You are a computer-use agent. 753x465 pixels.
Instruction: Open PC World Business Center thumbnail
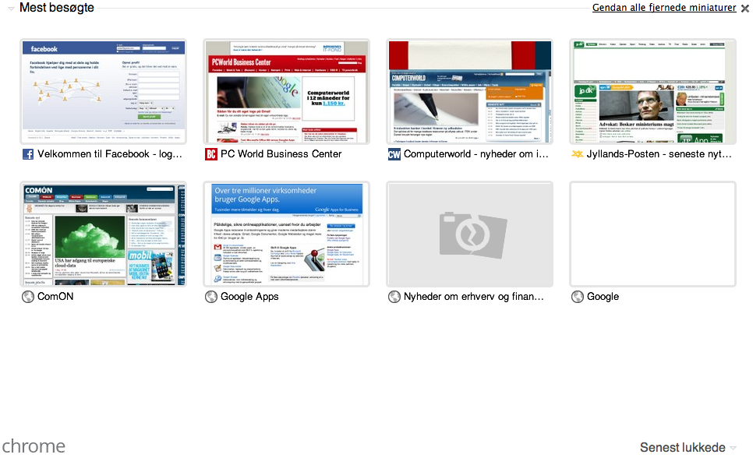coord(286,92)
